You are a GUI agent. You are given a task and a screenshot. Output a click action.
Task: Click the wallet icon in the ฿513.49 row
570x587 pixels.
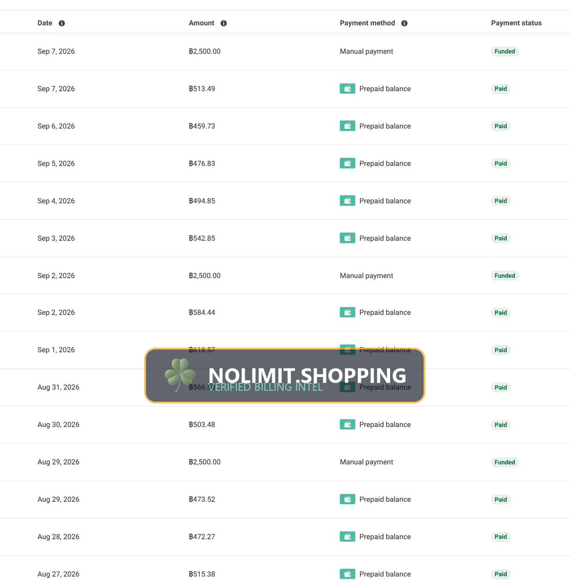coord(347,89)
